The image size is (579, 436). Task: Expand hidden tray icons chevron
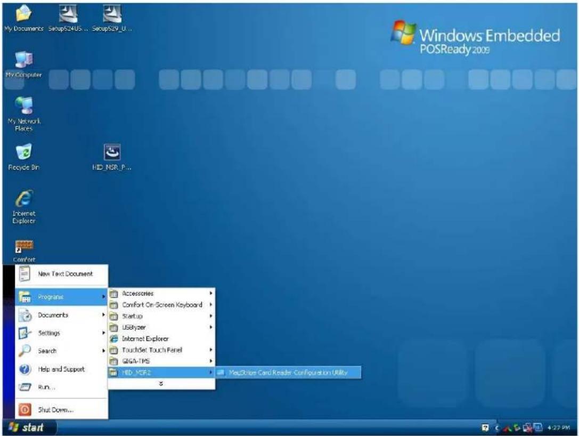tap(497, 428)
